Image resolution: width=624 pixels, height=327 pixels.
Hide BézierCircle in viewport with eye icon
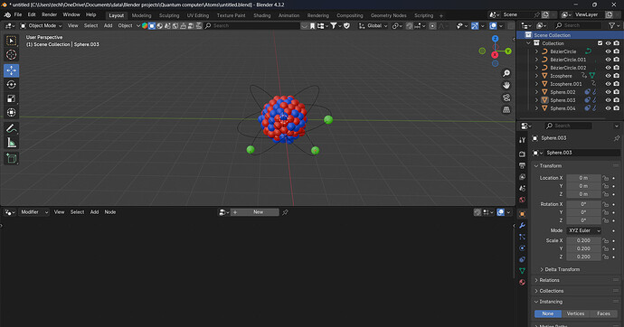coord(608,51)
